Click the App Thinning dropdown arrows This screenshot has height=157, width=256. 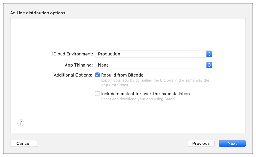tap(209, 65)
